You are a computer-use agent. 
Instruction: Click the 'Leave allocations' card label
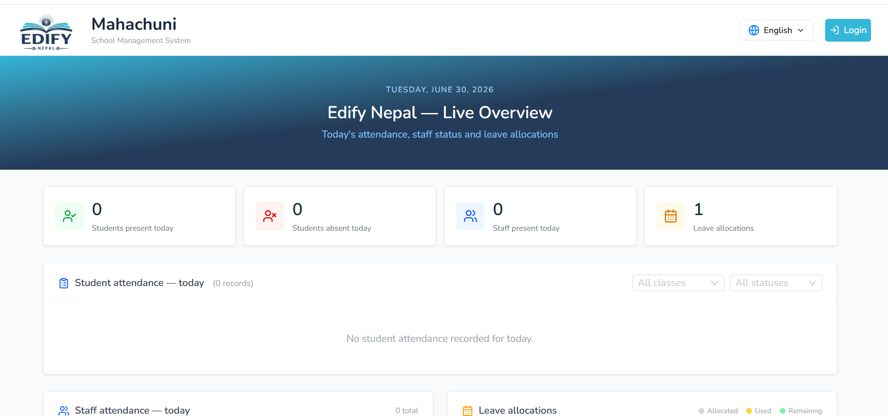pos(724,228)
